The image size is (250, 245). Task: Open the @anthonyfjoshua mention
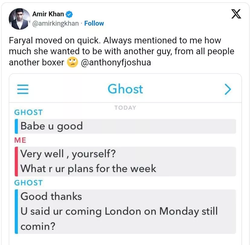(116, 62)
